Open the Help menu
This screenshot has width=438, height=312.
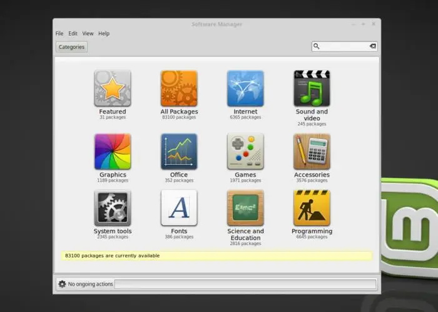coord(104,33)
